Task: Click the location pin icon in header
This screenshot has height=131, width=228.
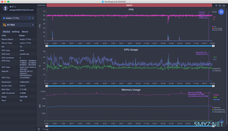Action: pyautogui.click(x=216, y=6)
